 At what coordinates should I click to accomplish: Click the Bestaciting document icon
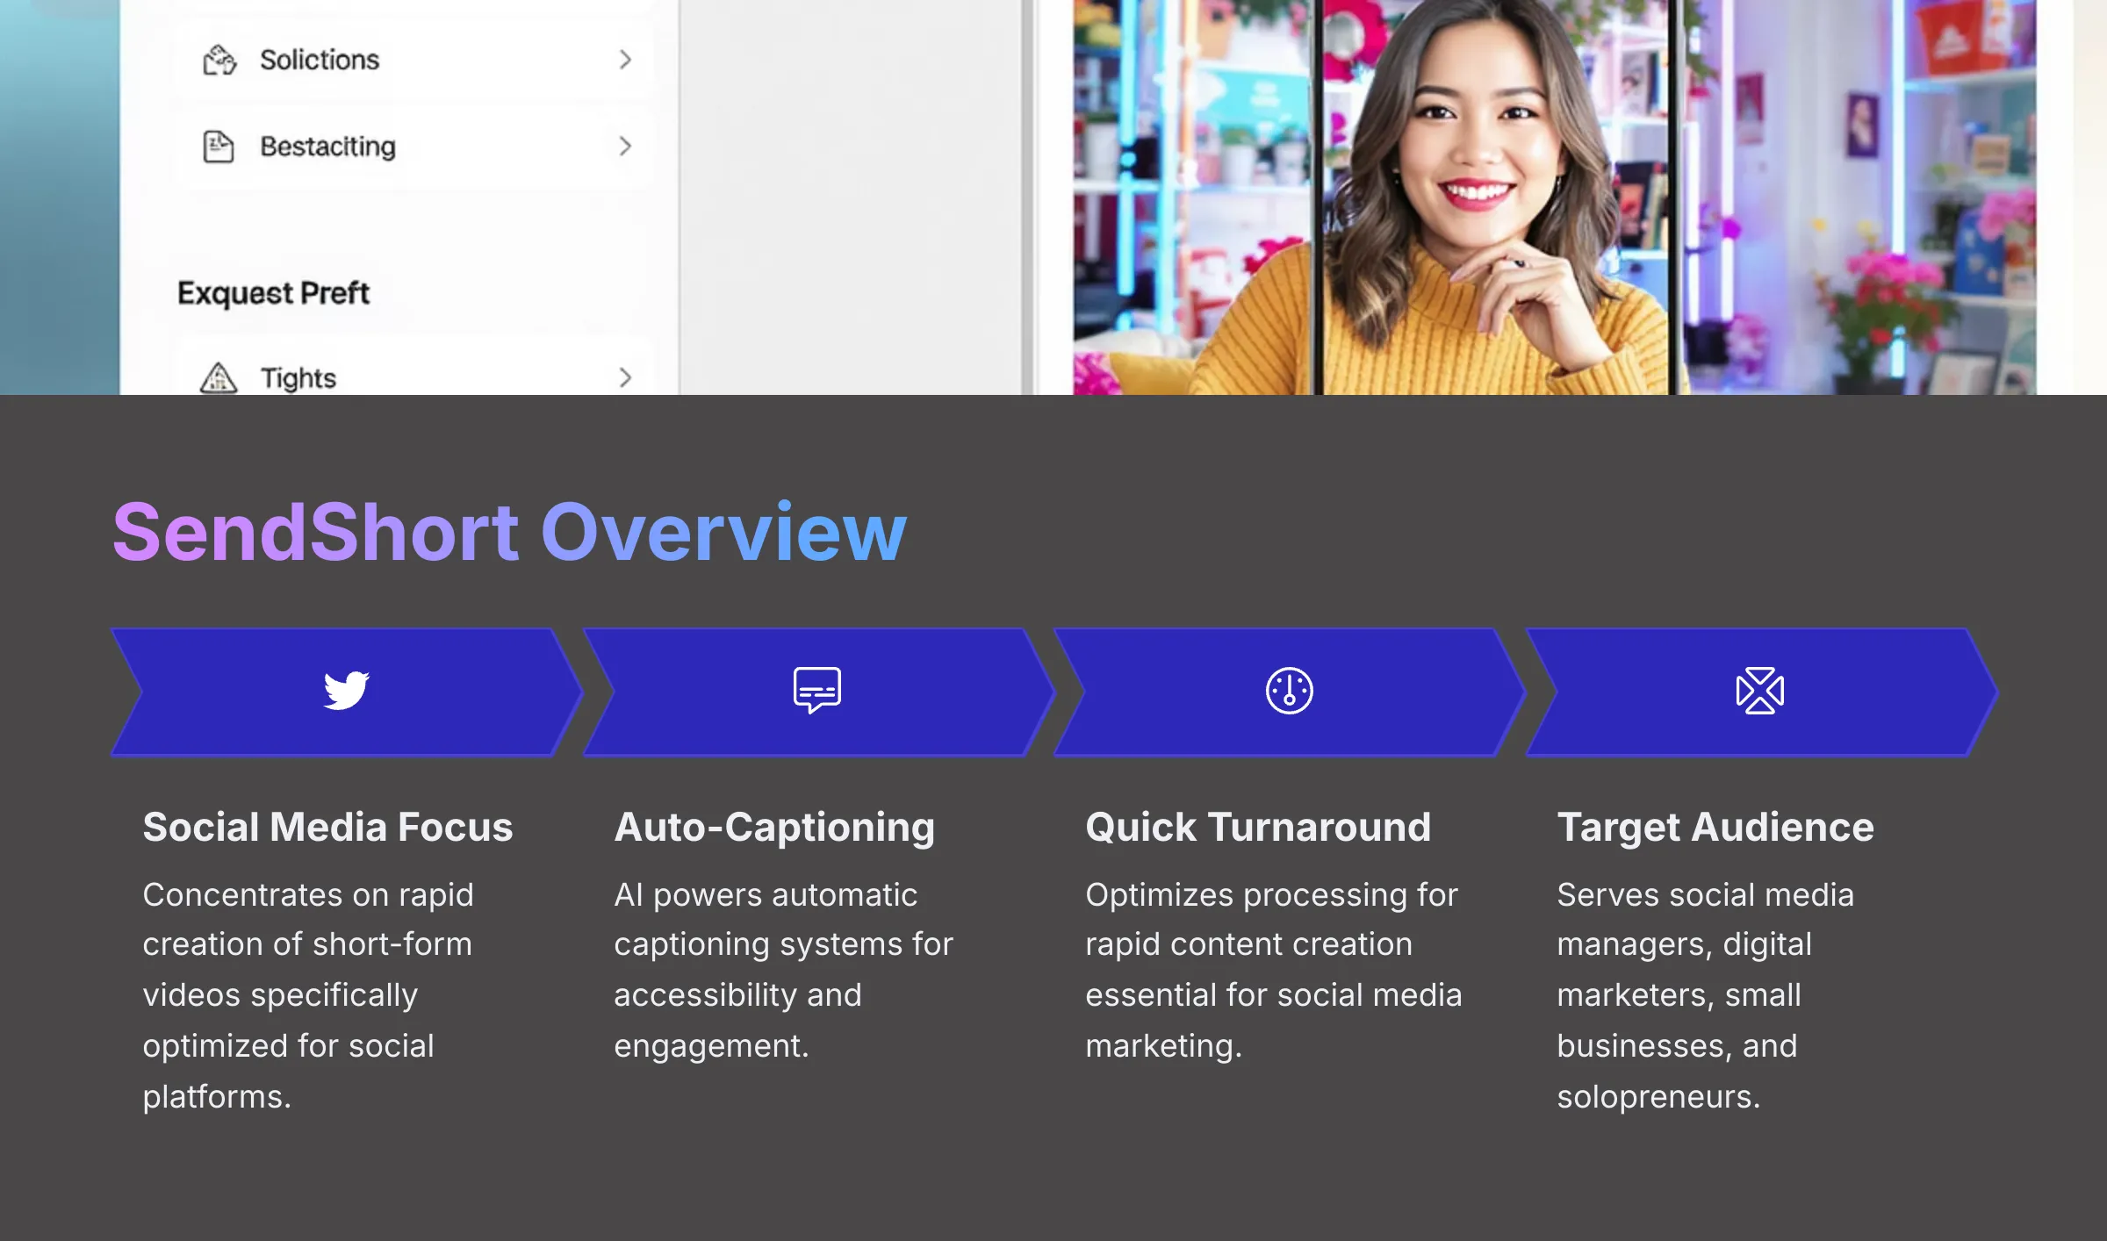tap(219, 147)
